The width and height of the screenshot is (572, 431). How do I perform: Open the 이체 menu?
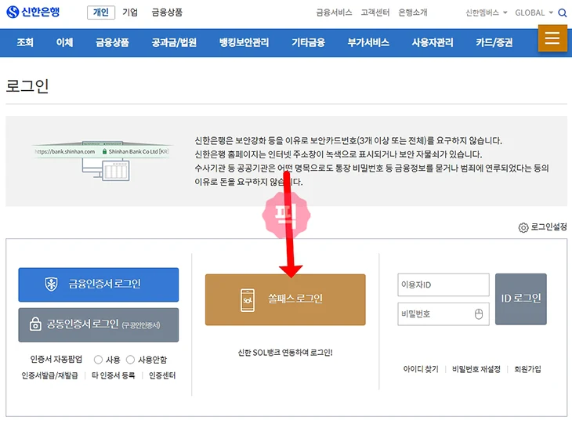[x=64, y=42]
